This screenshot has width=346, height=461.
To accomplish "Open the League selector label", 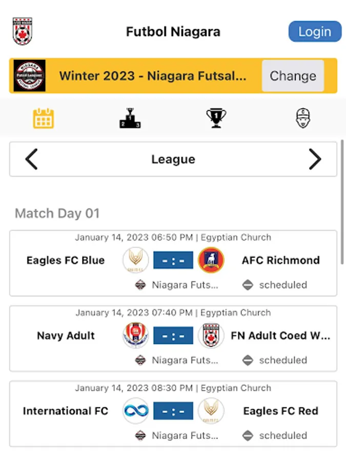I will (173, 159).
